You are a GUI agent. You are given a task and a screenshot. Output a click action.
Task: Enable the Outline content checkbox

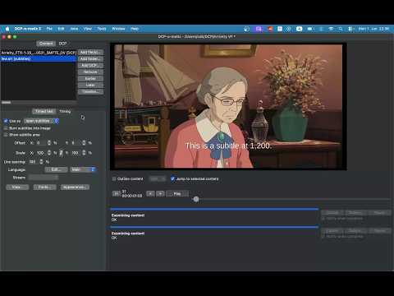[x=114, y=178]
